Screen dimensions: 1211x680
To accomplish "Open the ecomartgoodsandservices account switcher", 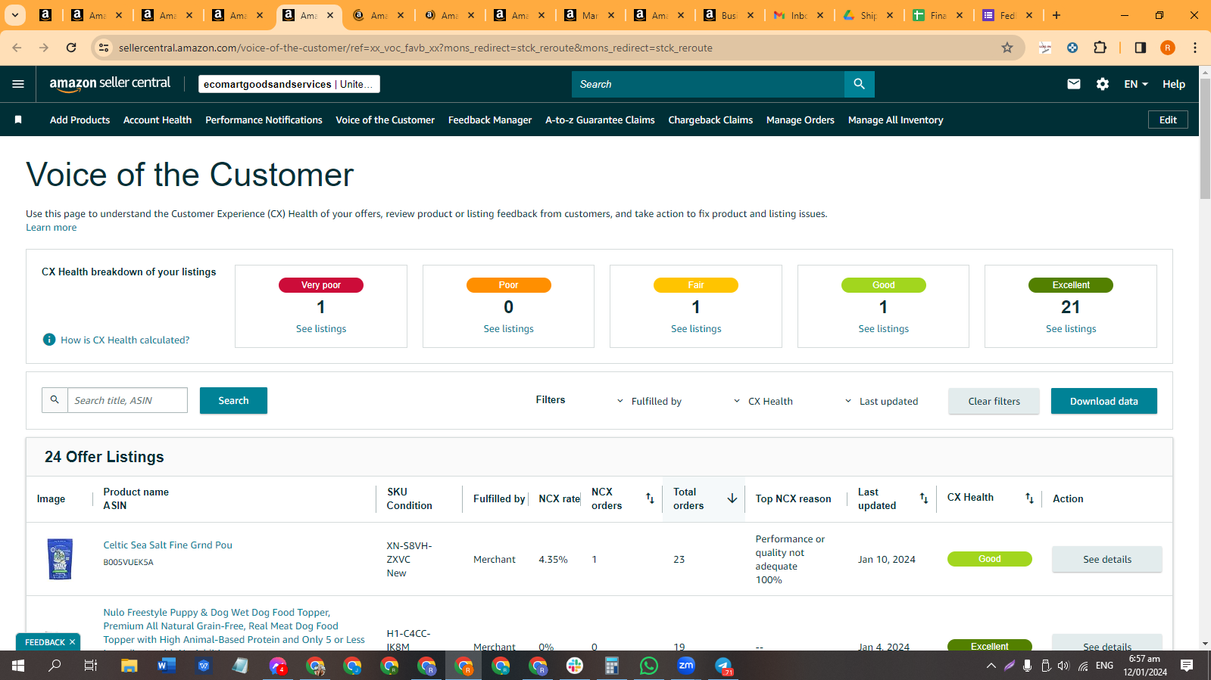I will 289,84.
